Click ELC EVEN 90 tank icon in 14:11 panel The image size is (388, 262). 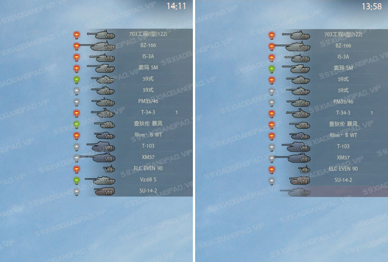coord(109,169)
